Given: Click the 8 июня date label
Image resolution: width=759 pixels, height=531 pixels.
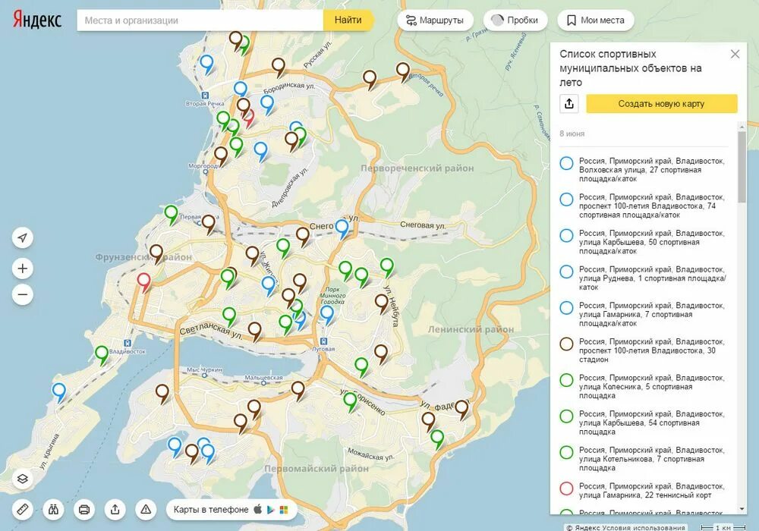Looking at the screenshot, I should pyautogui.click(x=572, y=134).
